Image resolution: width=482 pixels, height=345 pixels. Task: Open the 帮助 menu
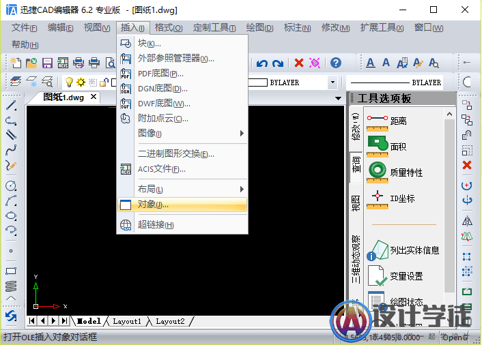click(25, 45)
